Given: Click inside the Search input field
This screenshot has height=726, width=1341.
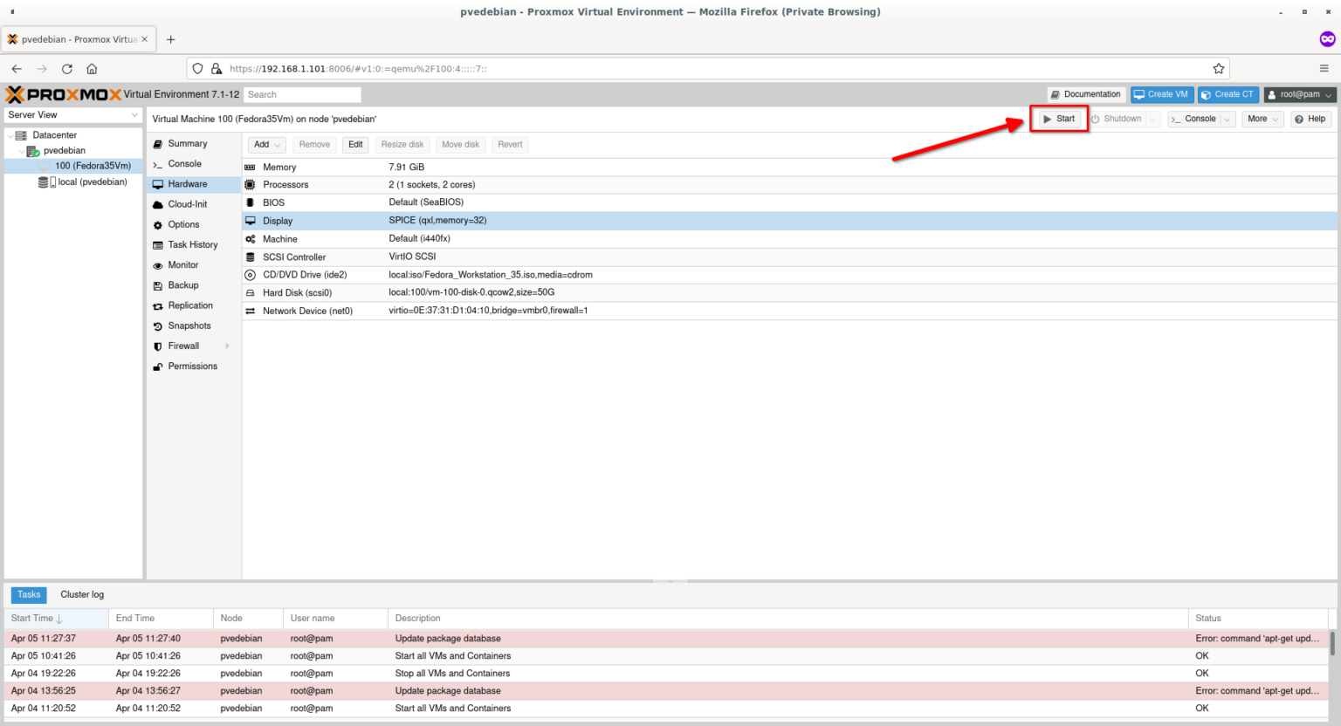Looking at the screenshot, I should point(302,94).
